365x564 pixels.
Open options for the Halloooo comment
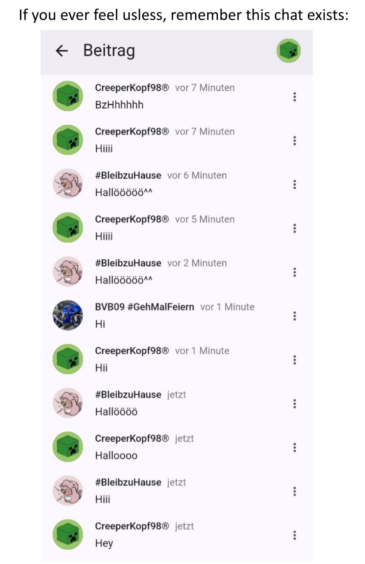pyautogui.click(x=295, y=447)
